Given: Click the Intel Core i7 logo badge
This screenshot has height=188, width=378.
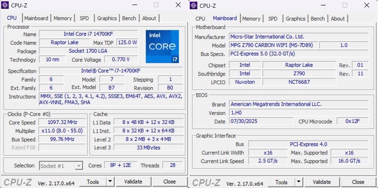Looking at the screenshot, I should 162,46.
